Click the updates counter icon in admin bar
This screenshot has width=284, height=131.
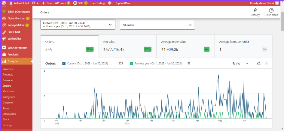pos(34,3)
